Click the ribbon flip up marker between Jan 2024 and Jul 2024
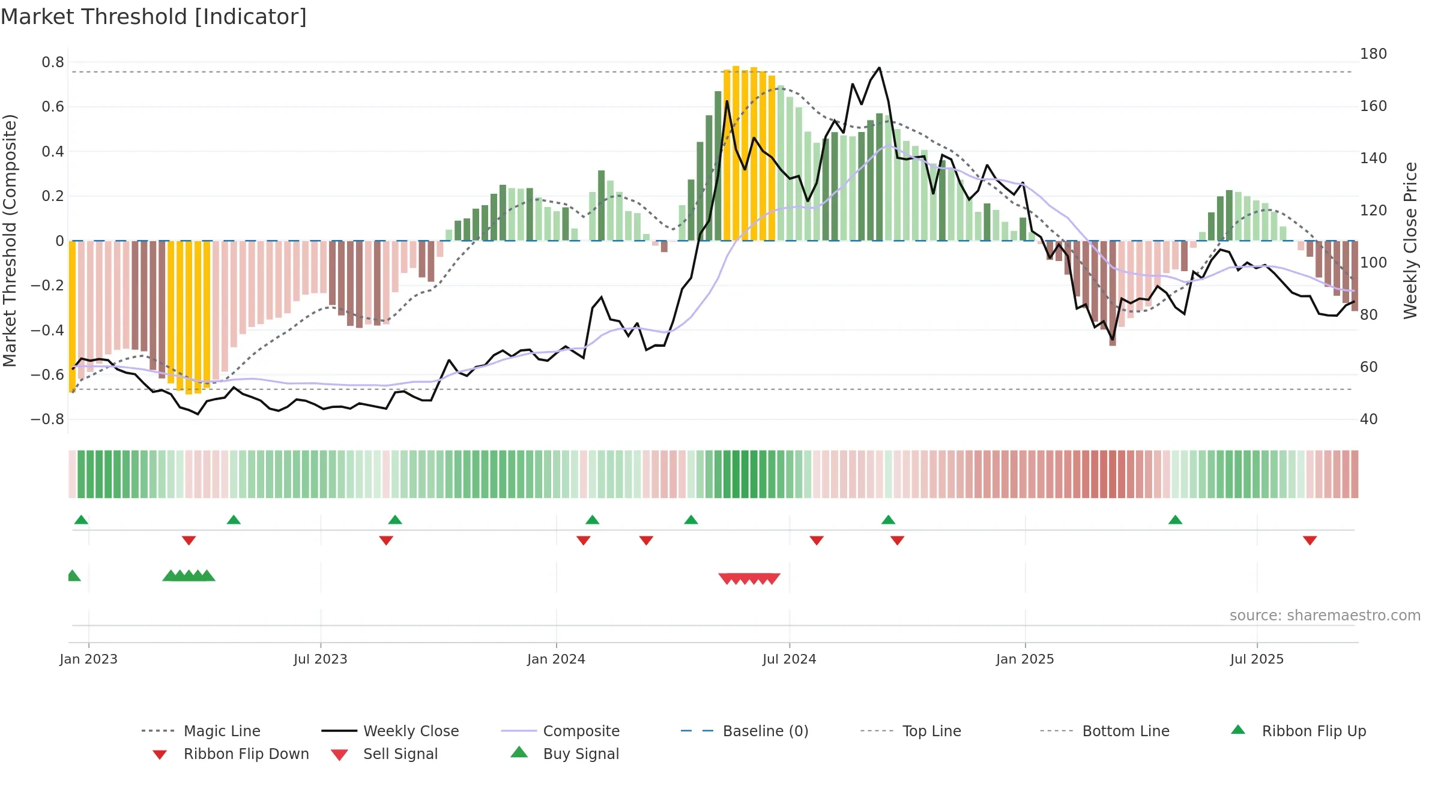 tap(691, 520)
